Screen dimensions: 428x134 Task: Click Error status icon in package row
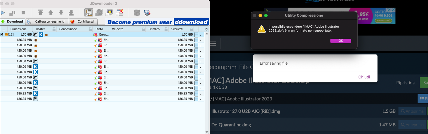(x=96, y=34)
